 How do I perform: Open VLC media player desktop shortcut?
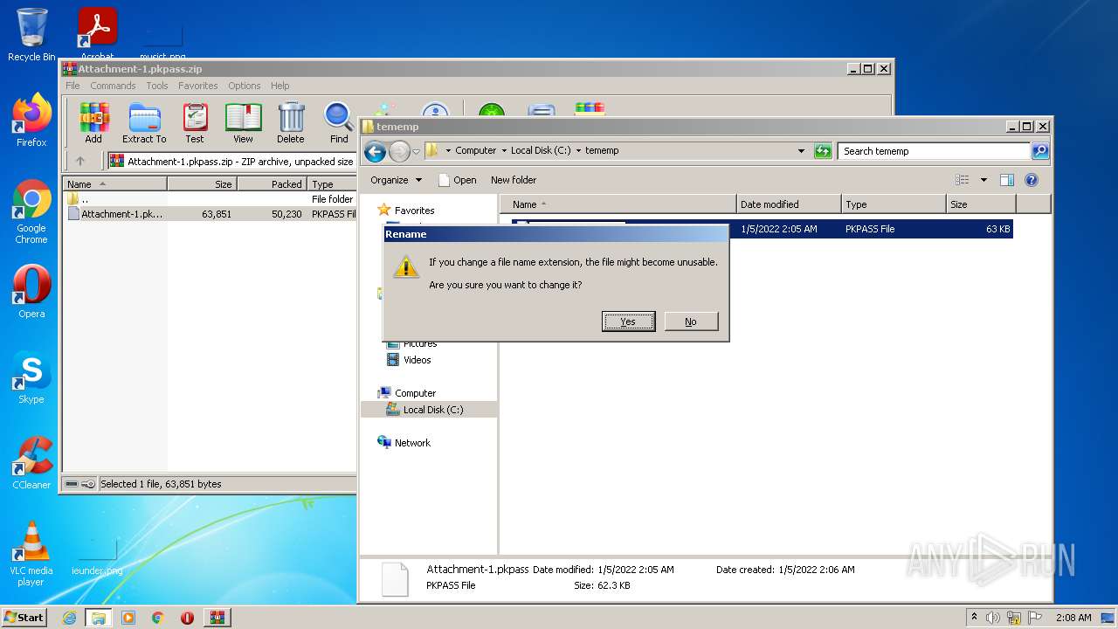click(31, 555)
